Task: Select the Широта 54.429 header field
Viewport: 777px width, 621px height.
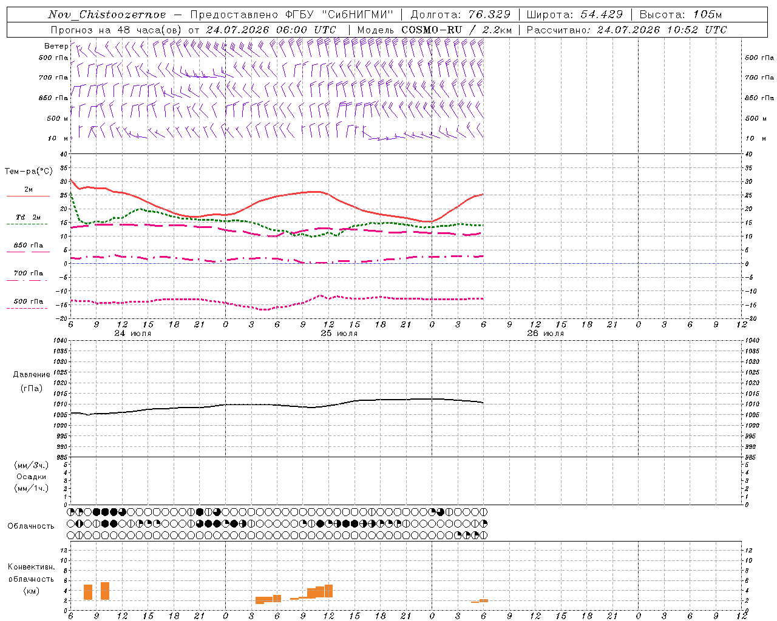Action: 574,15
